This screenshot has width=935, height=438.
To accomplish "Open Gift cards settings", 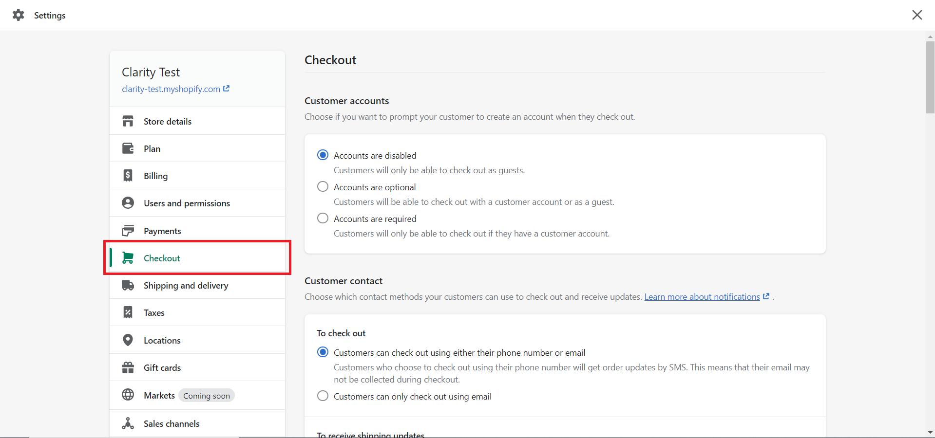I will coord(197,367).
